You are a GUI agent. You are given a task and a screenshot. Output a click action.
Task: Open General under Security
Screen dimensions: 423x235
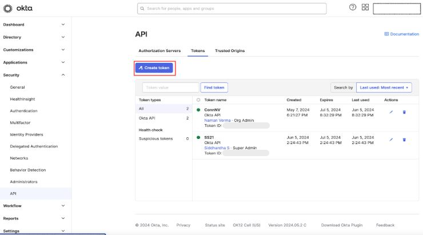[17, 87]
